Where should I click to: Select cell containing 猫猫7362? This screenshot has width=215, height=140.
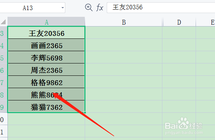(x=46, y=106)
